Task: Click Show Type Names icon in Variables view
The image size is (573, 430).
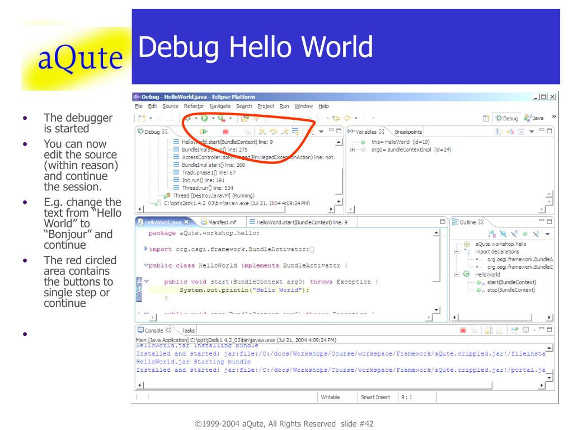Action: 499,132
